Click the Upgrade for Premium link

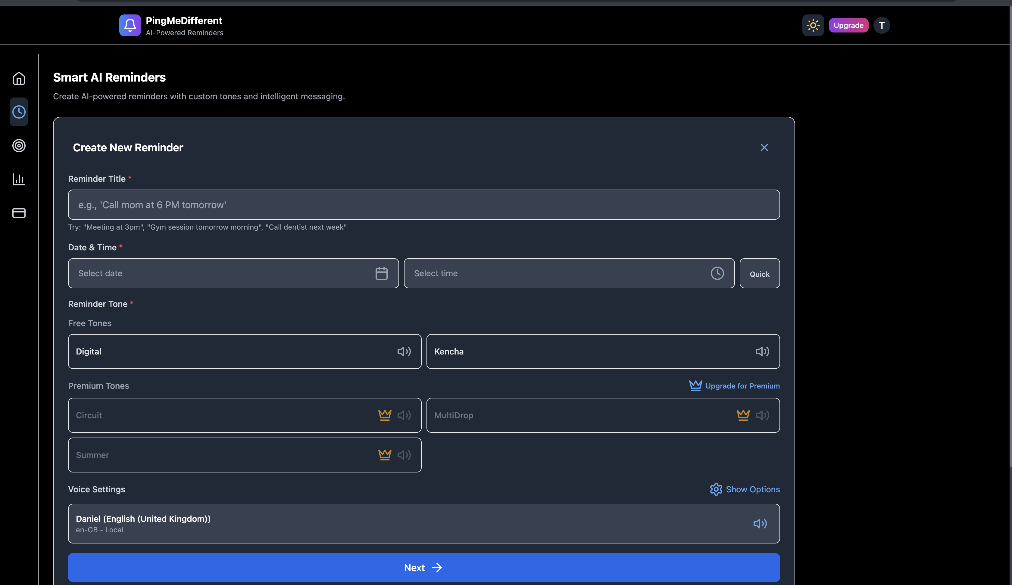click(x=735, y=385)
